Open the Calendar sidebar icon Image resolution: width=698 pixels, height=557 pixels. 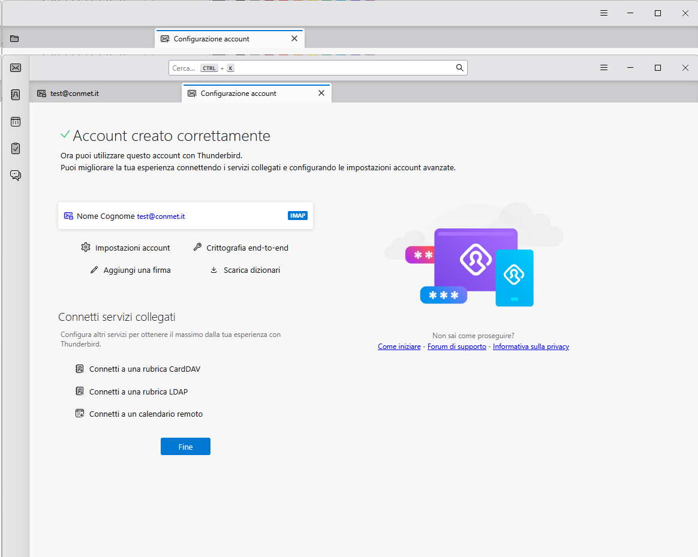point(16,122)
